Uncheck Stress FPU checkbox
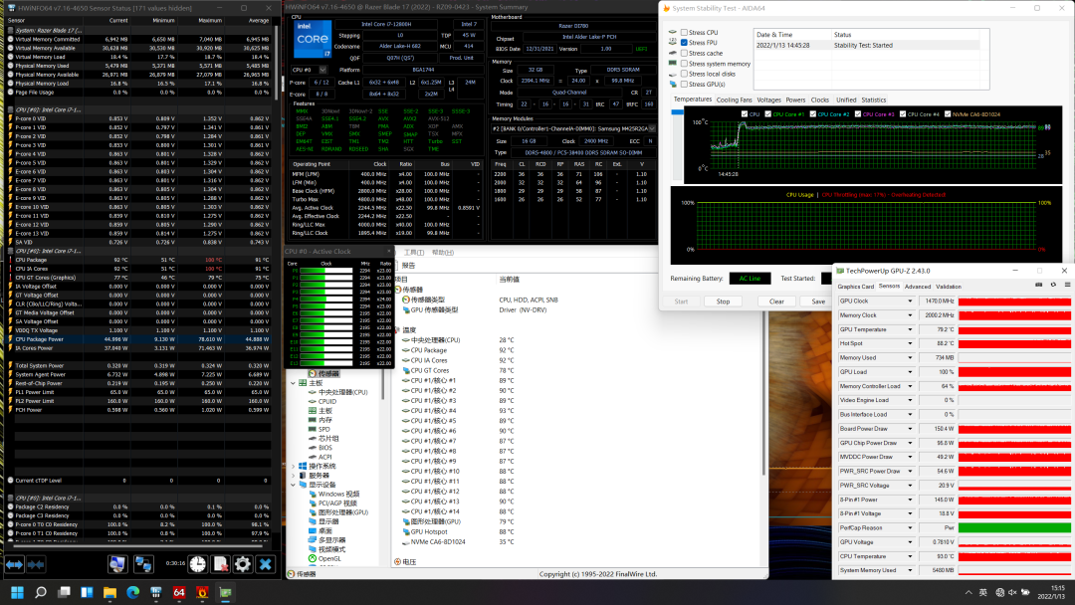This screenshot has width=1075, height=605. coord(684,43)
